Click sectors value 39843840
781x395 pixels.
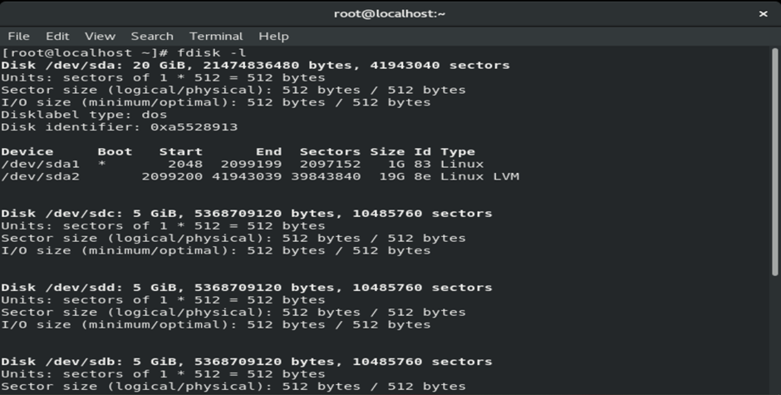(326, 176)
